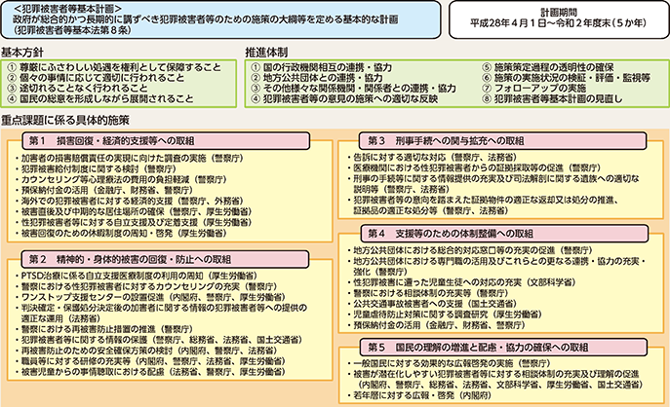This screenshot has height=407, width=670.
Task: Click the 基本方針 heading
Action: [22, 53]
